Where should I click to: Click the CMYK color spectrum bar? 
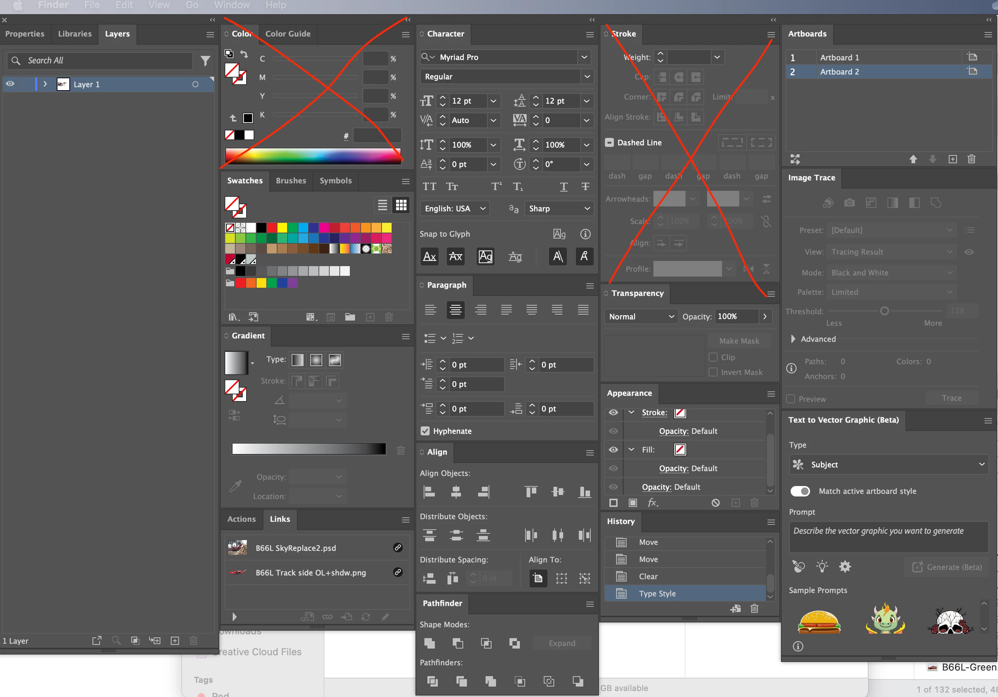pos(313,155)
